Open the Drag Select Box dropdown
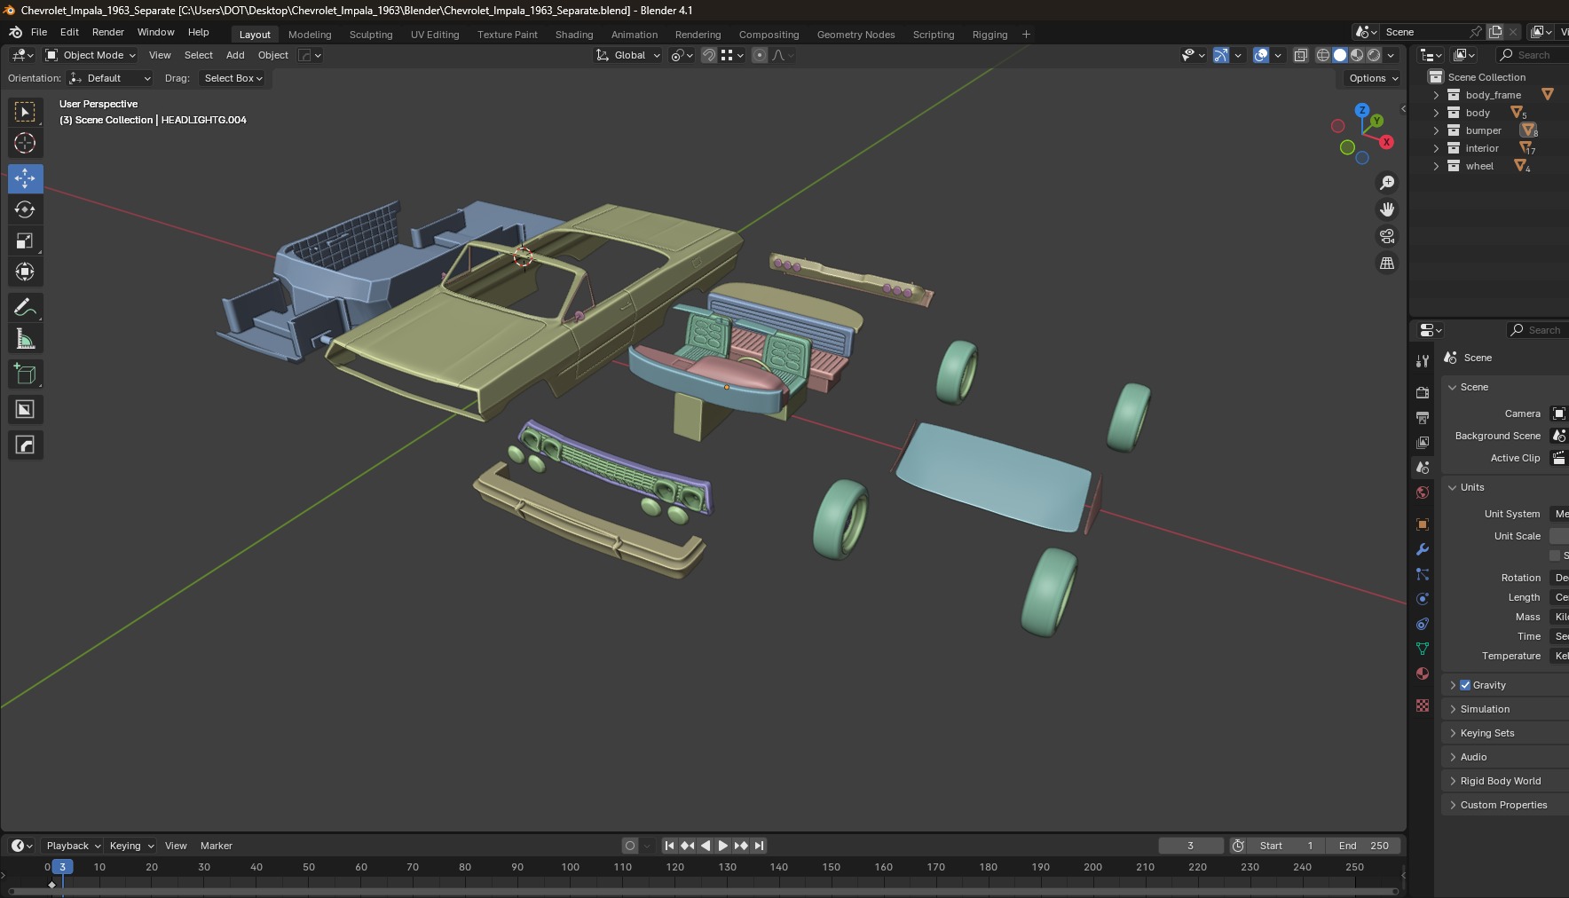Viewport: 1569px width, 898px height. point(233,78)
